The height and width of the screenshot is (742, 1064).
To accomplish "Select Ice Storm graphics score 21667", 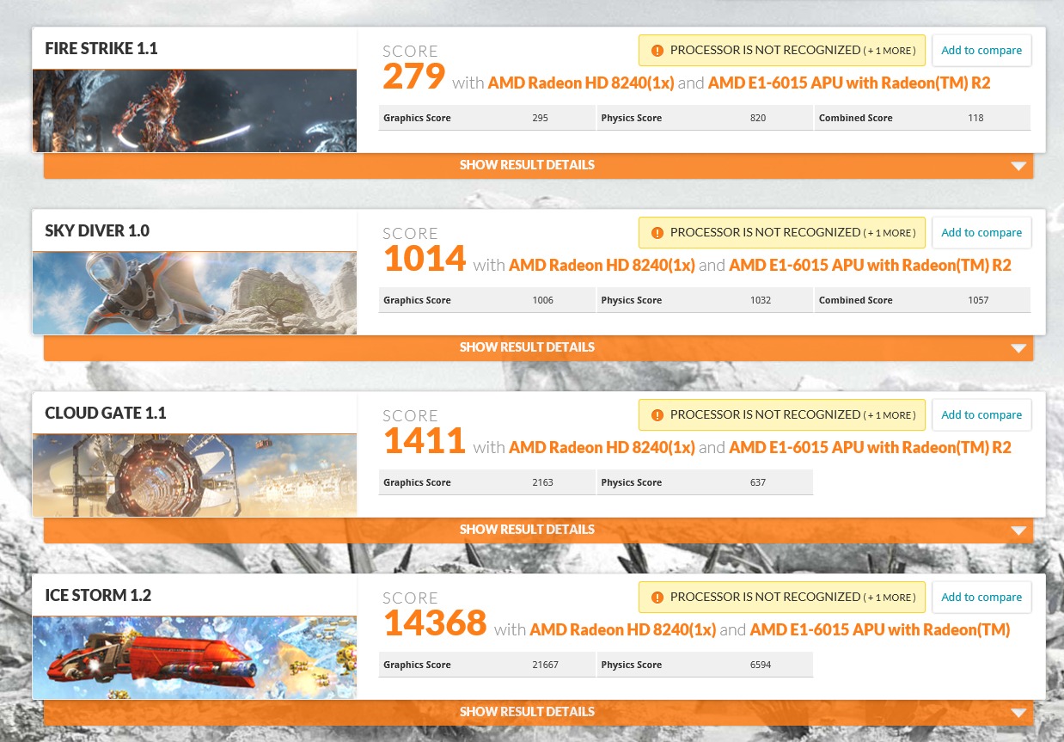I will click(x=546, y=665).
